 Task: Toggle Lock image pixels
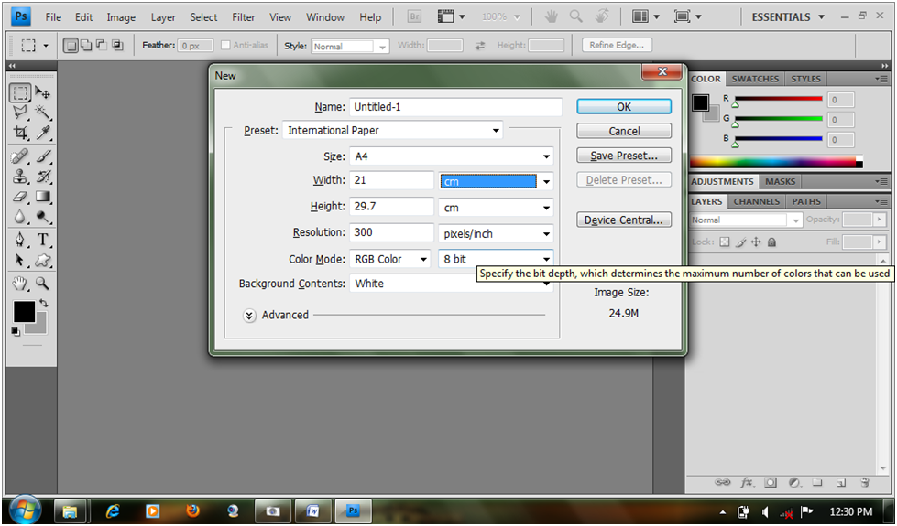click(741, 242)
